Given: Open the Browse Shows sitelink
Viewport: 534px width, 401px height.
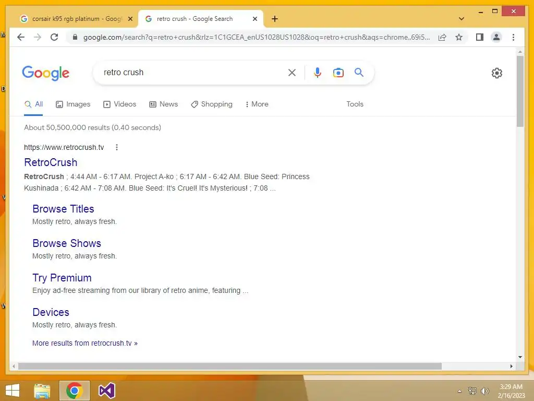Looking at the screenshot, I should [x=67, y=243].
